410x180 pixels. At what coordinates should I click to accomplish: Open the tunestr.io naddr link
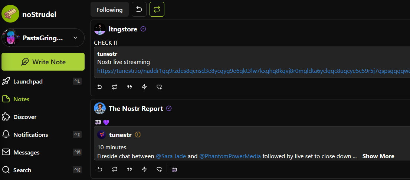point(253,70)
